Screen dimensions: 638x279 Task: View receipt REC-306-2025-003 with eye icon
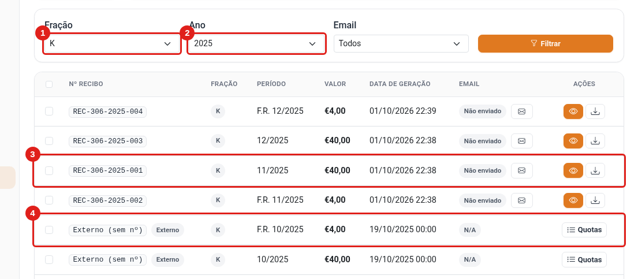pos(573,141)
